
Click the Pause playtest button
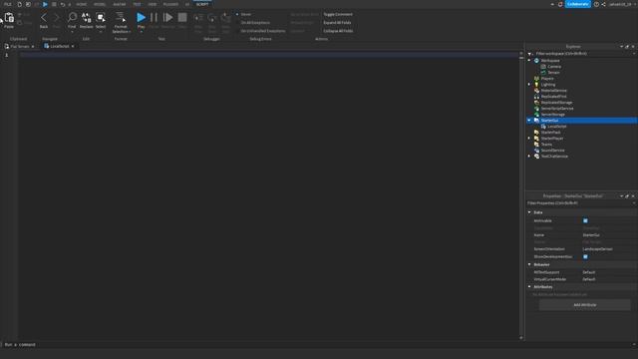[x=154, y=17]
